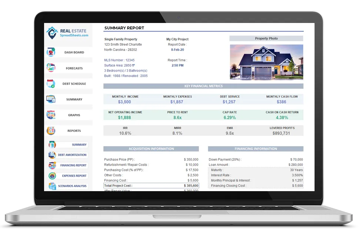The width and height of the screenshot is (359, 233).
Task: Open the Scenarios Analysis icon
Action: (x=52, y=186)
